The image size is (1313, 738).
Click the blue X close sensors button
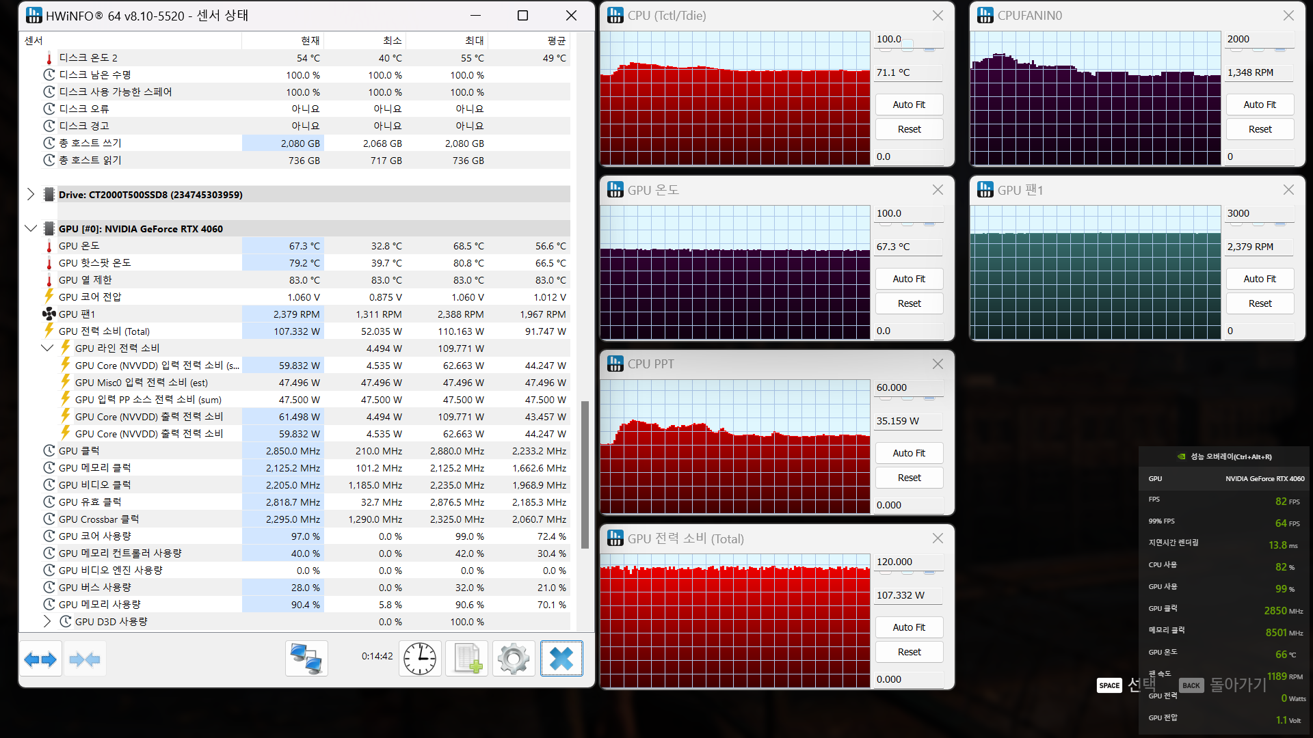pyautogui.click(x=561, y=659)
